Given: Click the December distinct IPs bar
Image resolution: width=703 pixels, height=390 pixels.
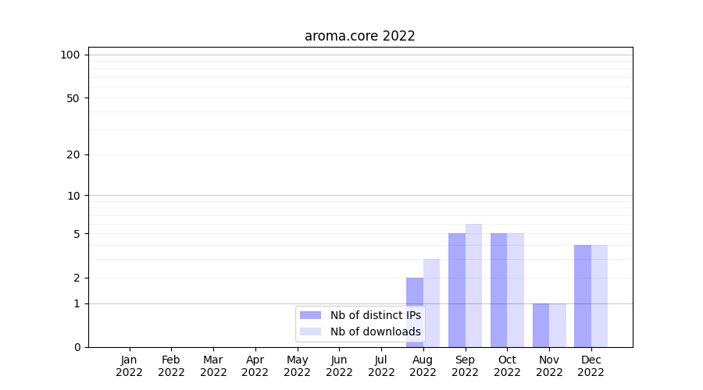Looking at the screenshot, I should point(583,296).
